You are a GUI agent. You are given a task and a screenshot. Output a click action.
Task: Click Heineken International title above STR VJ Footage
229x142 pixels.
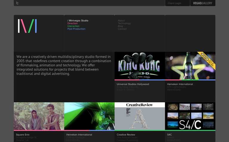[x=79, y=135]
